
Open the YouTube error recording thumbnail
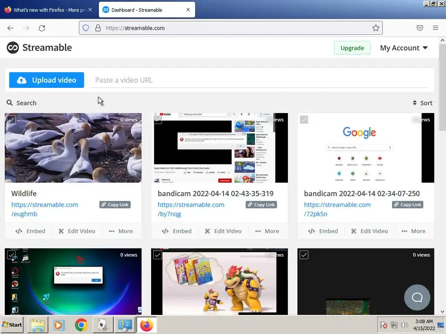point(220,148)
